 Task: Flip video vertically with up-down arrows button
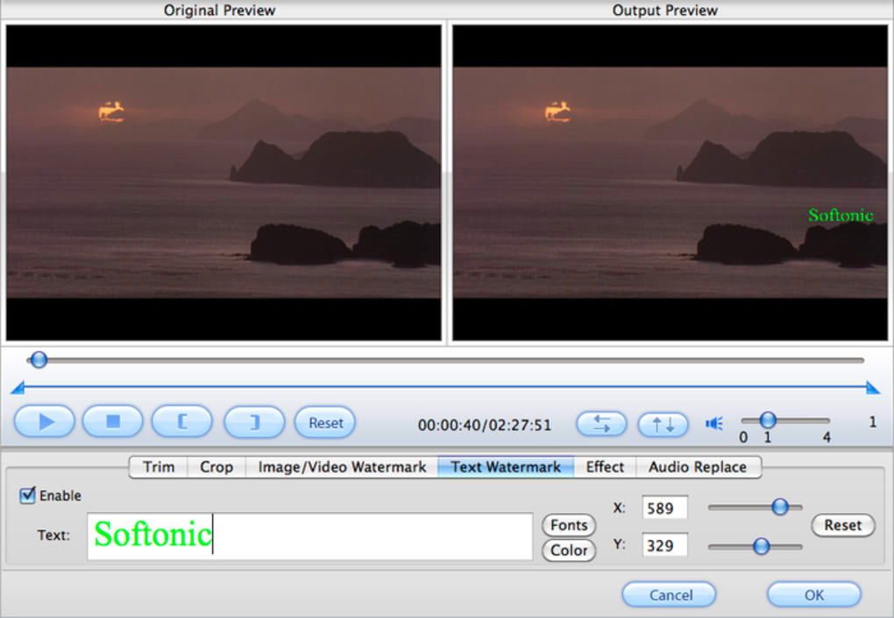663,424
